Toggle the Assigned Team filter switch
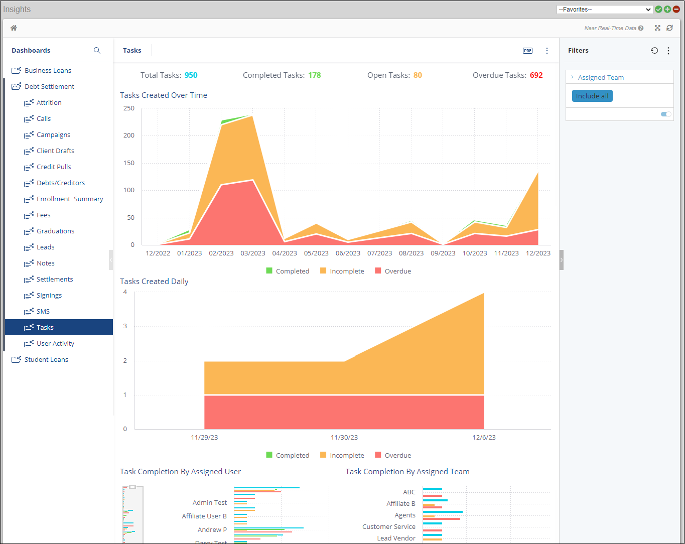The height and width of the screenshot is (544, 685). point(666,114)
